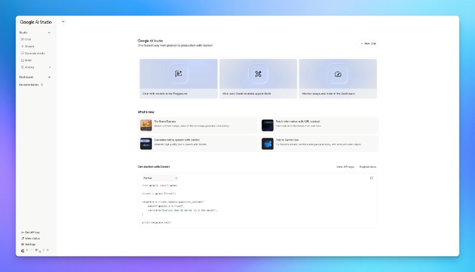Collapse the sidebar with the toggle icon
This screenshot has width=475, height=272.
[63, 21]
